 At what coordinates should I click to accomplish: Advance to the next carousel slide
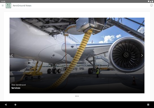[142, 55]
